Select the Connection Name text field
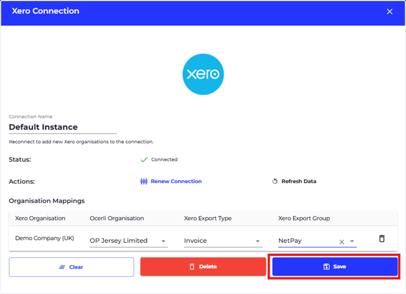This screenshot has width=406, height=294. (x=63, y=127)
